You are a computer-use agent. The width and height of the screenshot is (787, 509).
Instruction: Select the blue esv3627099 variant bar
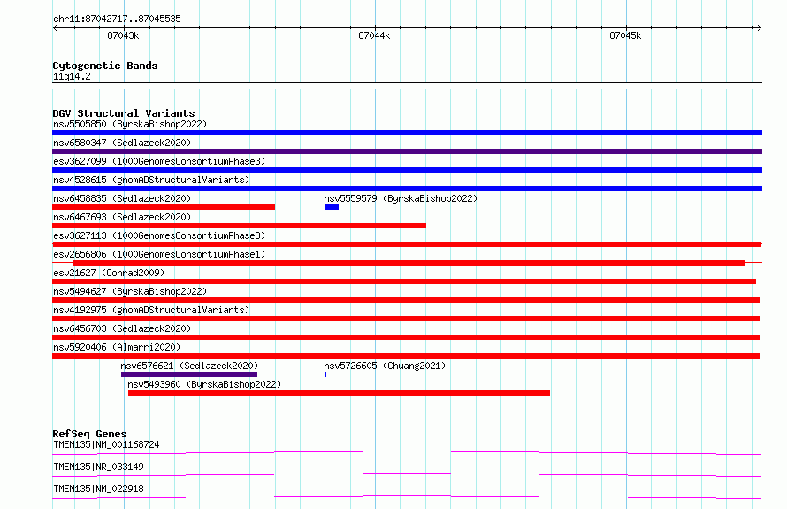point(407,170)
